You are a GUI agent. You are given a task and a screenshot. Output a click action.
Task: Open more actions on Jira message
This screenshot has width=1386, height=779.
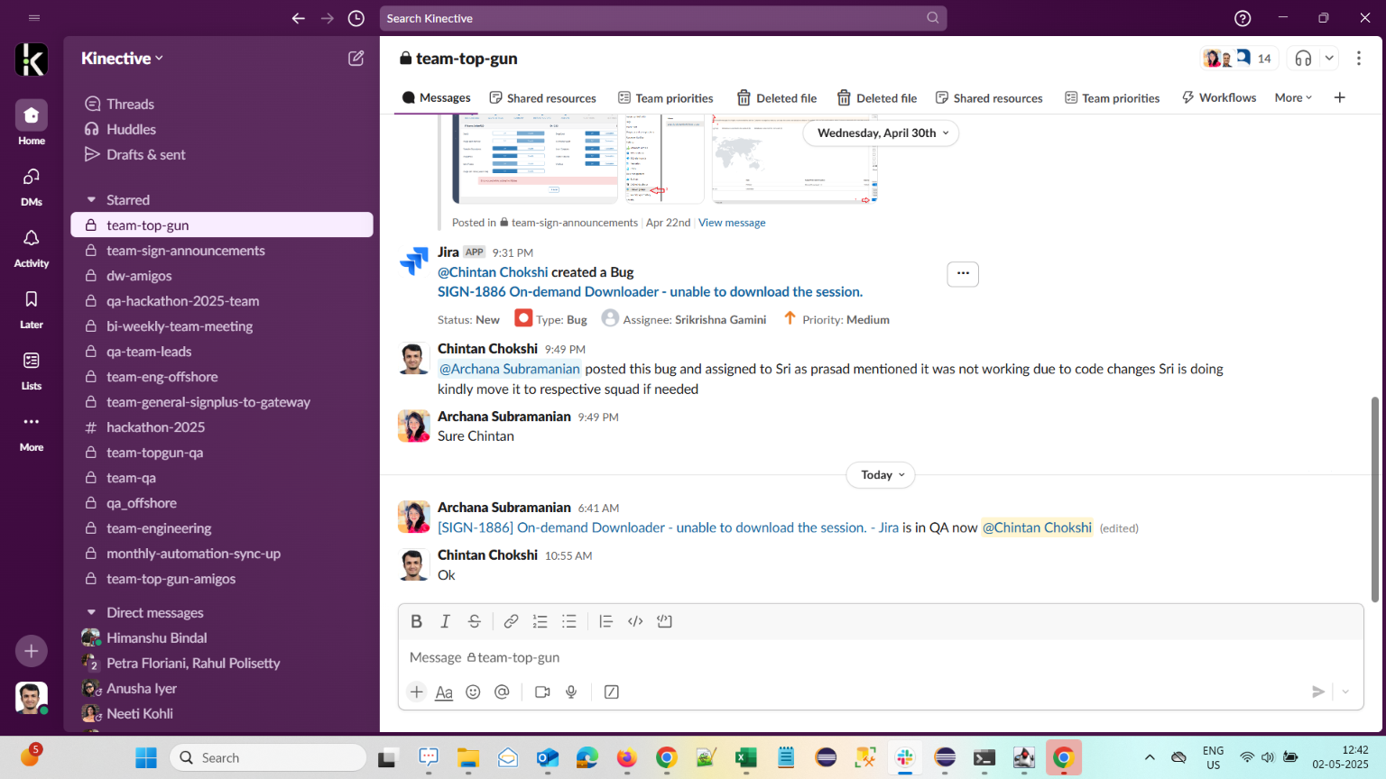tap(963, 273)
